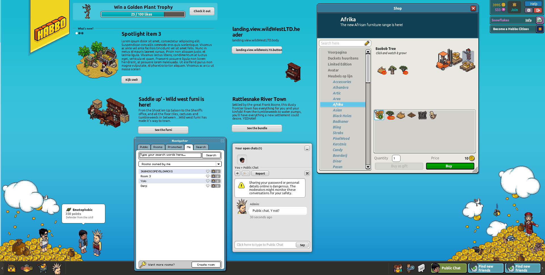The height and width of the screenshot is (275, 545).
Task: Click the chat profile card icon
Action: point(246,173)
